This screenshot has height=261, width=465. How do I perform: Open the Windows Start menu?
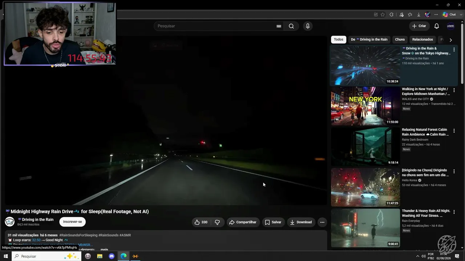(x=5, y=256)
